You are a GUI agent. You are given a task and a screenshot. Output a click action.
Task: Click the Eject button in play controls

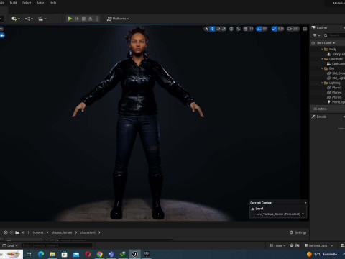coord(91,19)
